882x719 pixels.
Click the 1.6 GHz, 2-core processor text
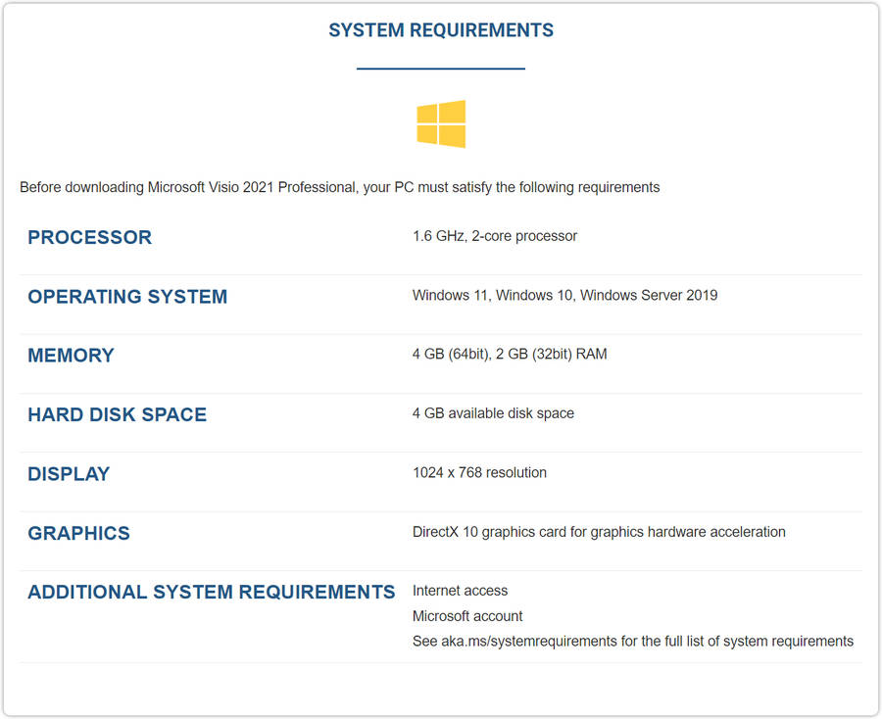pyautogui.click(x=494, y=236)
